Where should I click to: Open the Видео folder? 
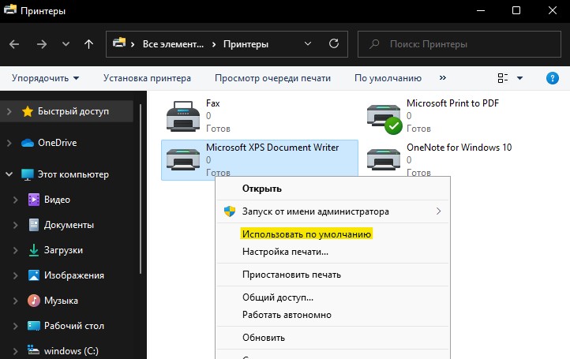(57, 200)
